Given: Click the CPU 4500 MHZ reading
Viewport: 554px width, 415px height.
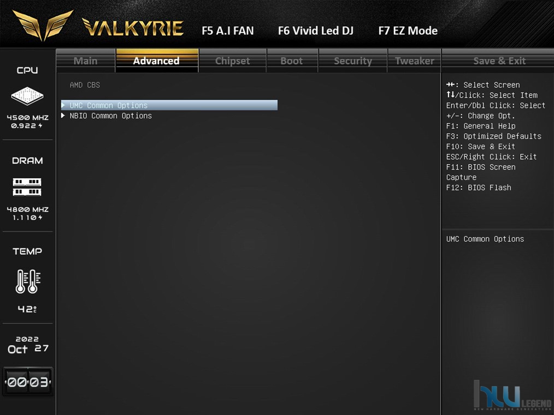Looking at the screenshot, I should click(27, 117).
